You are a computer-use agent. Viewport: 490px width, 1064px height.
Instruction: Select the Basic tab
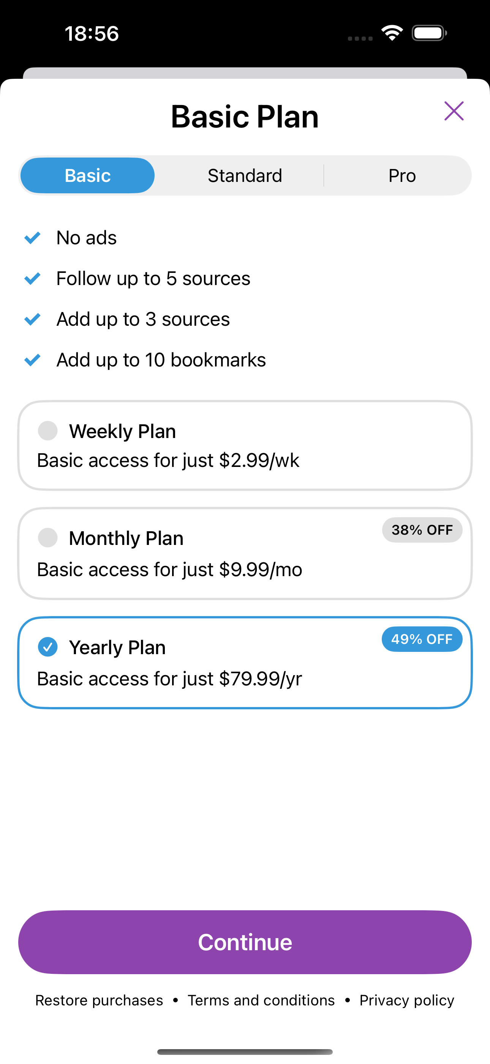(x=87, y=175)
